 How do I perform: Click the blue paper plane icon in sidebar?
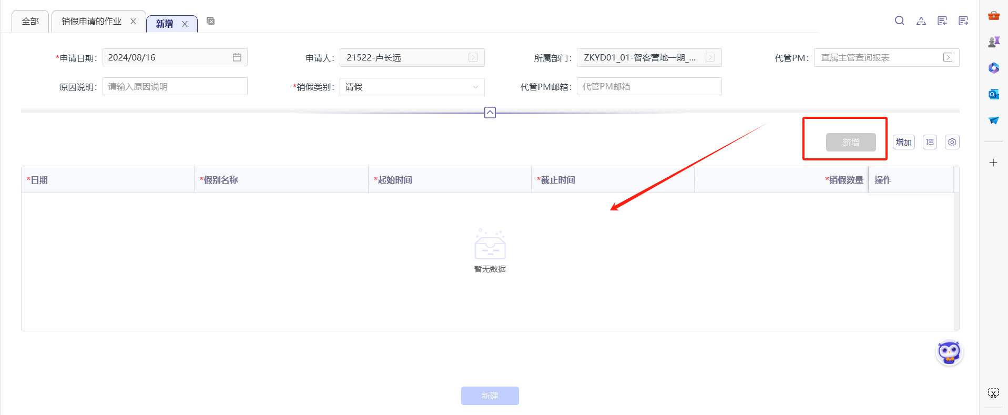coord(993,120)
